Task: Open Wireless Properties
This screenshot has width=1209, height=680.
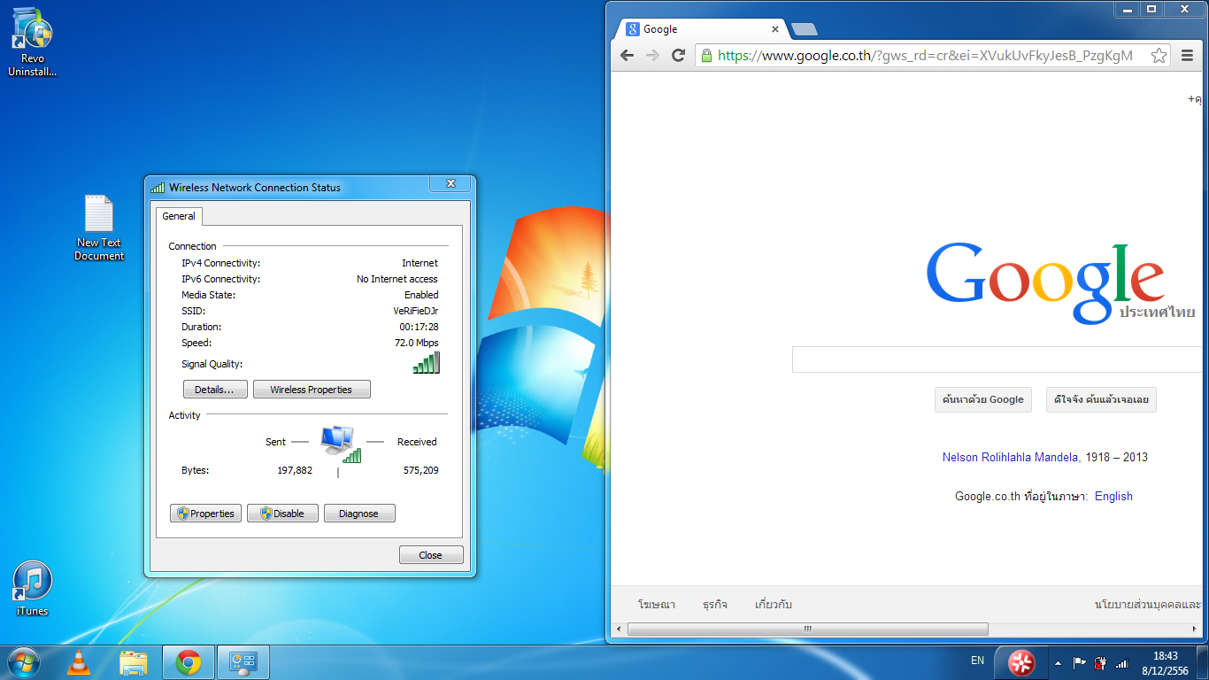Action: 312,390
